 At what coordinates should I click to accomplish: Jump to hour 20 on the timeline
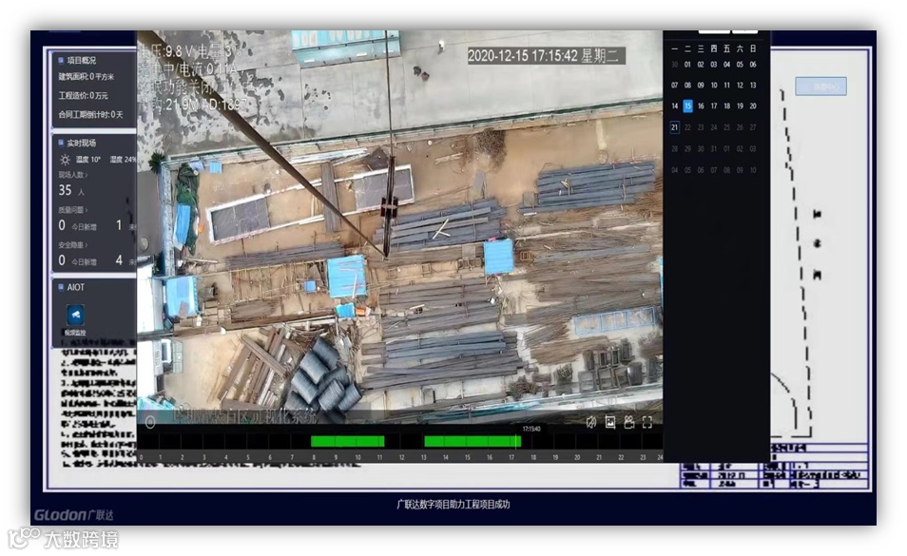[x=577, y=457]
